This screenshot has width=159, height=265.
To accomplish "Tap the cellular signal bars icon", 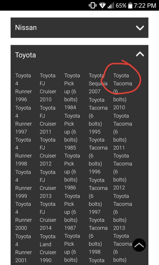I will pos(111,6).
